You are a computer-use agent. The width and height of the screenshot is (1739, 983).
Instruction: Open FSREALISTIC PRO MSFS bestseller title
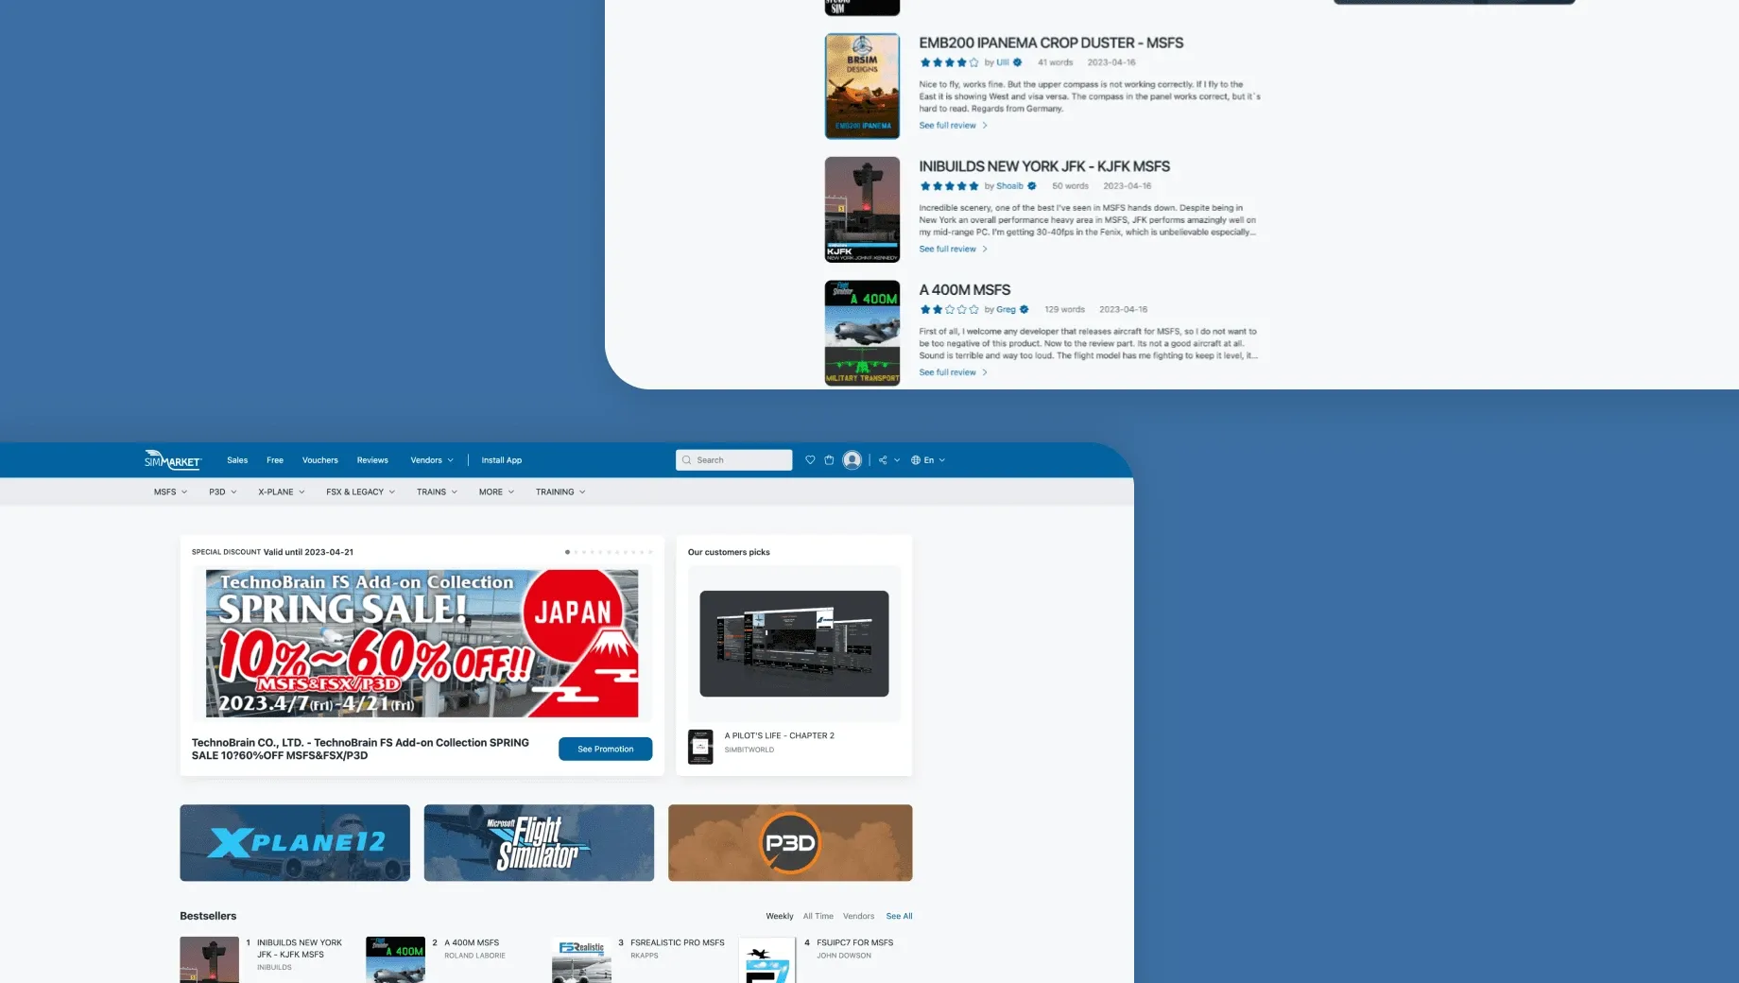pos(678,942)
